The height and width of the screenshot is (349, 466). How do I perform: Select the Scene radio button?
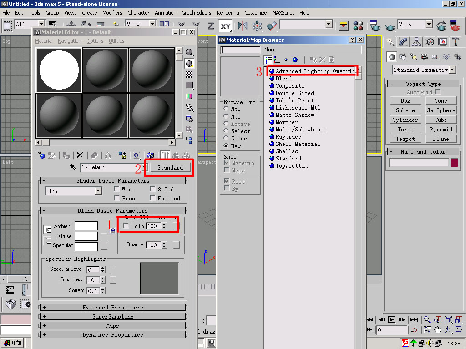click(x=226, y=139)
